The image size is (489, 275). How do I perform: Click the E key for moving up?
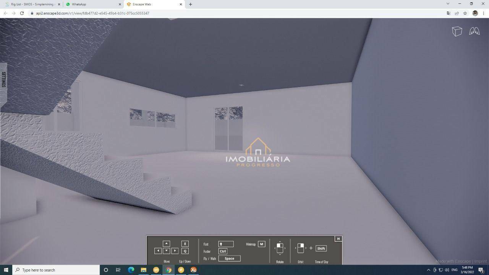click(185, 244)
